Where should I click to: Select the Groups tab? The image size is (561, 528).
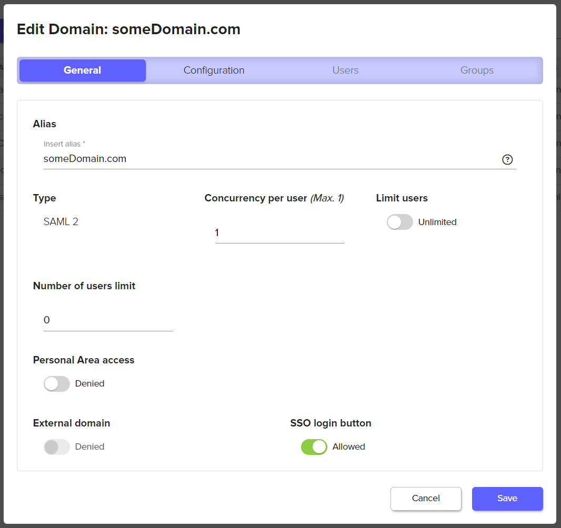pos(477,70)
